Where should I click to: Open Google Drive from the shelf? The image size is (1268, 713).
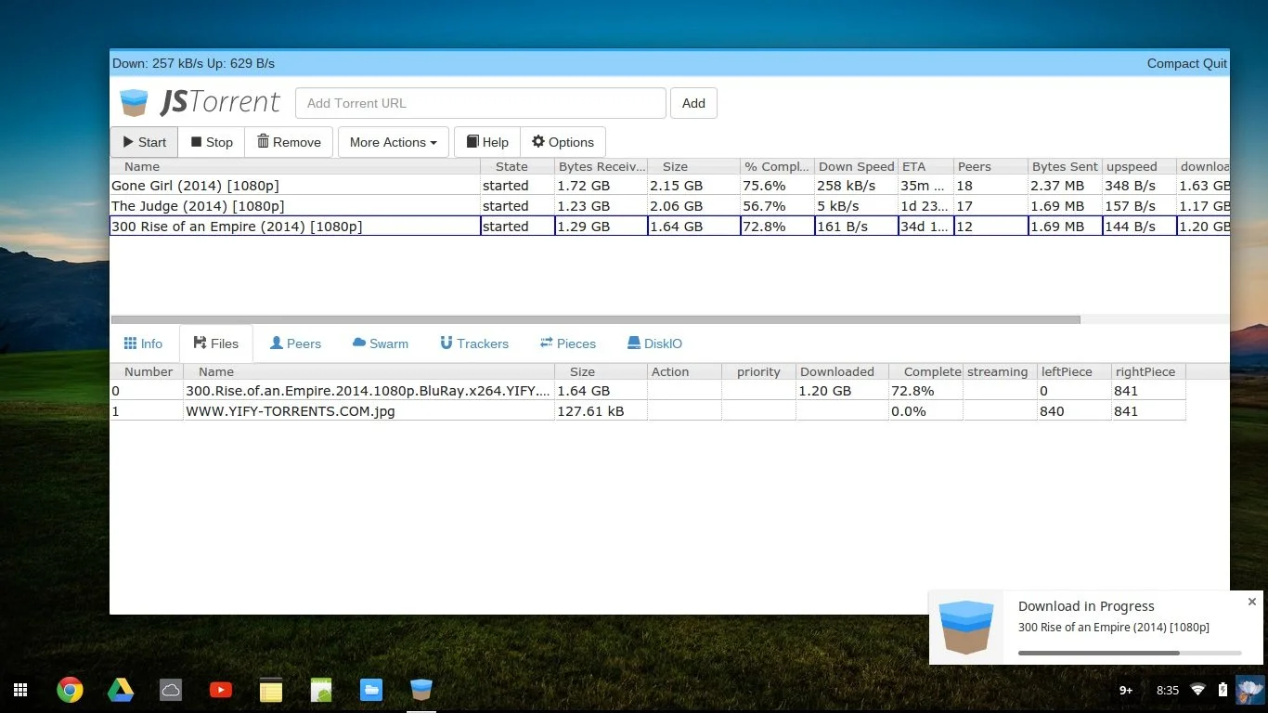(x=120, y=690)
